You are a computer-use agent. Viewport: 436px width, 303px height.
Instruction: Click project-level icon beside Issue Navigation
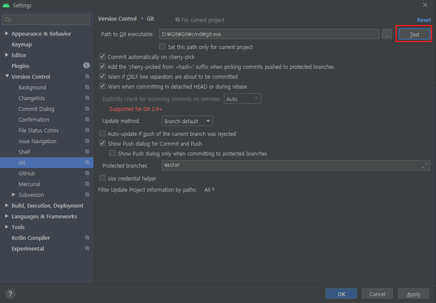(87, 141)
